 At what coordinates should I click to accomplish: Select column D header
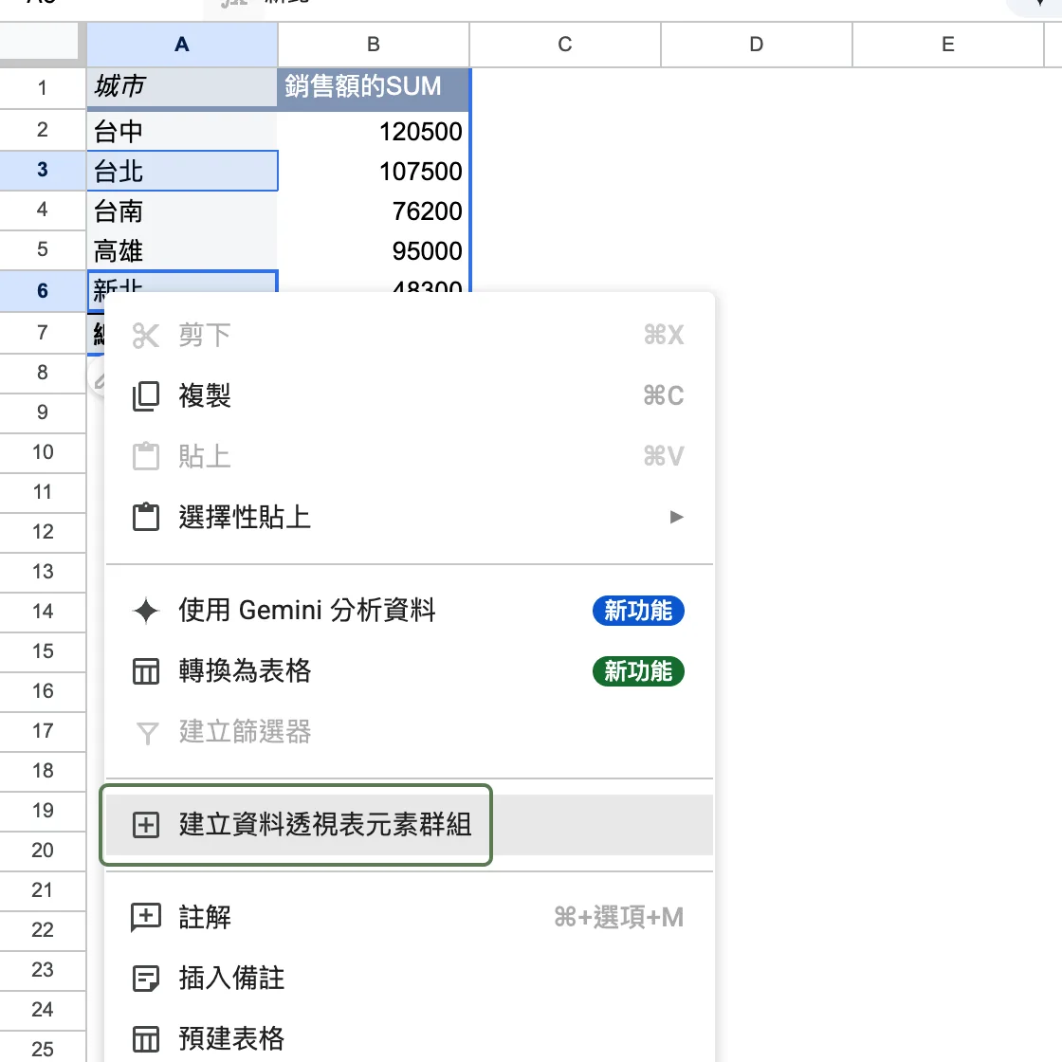click(757, 45)
